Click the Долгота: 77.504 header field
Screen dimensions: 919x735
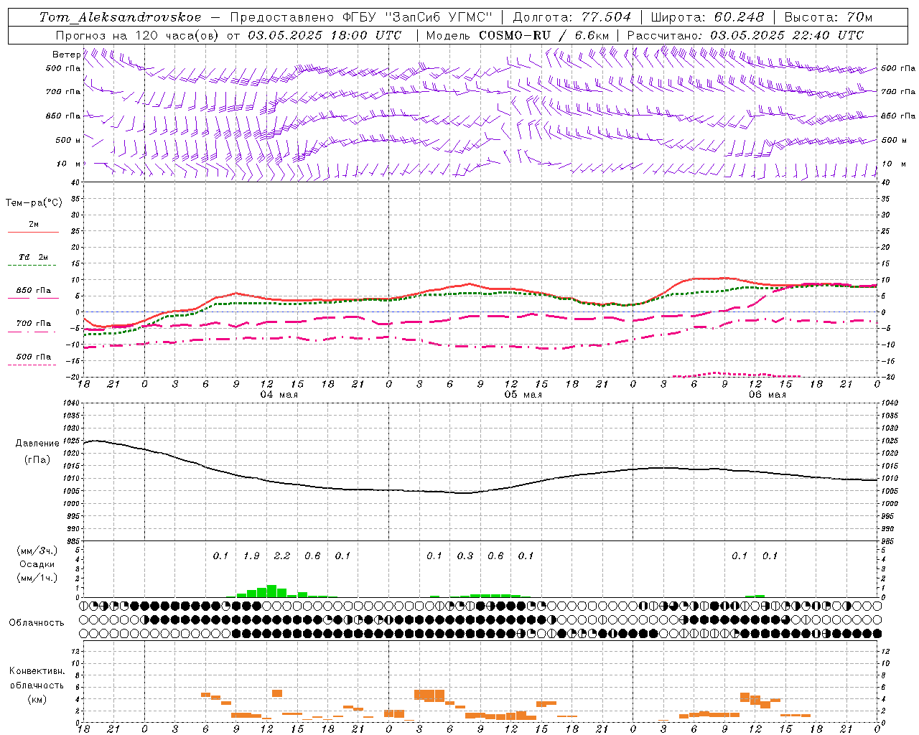click(572, 17)
